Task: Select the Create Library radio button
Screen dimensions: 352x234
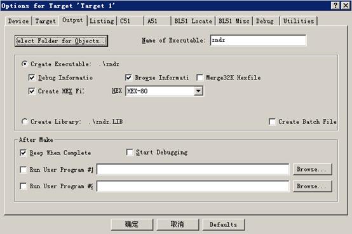Action: [25, 121]
